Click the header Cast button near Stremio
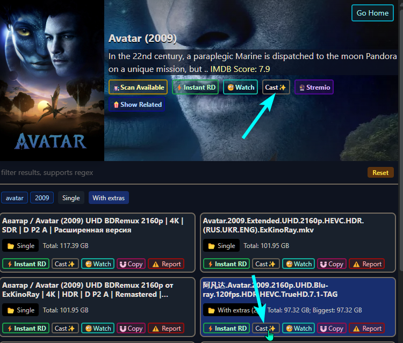The width and height of the screenshot is (403, 343). (x=276, y=87)
